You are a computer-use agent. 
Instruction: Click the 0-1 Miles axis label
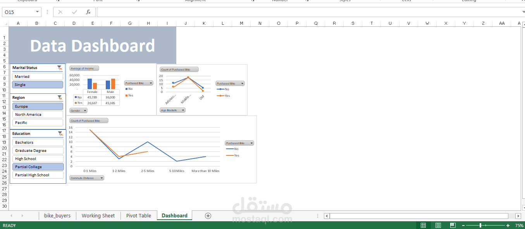[x=90, y=171]
